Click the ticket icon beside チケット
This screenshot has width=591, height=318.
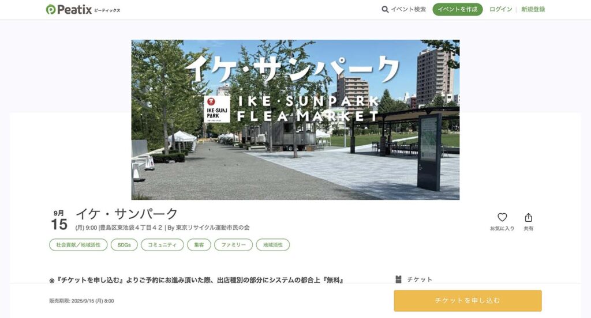pyautogui.click(x=398, y=279)
